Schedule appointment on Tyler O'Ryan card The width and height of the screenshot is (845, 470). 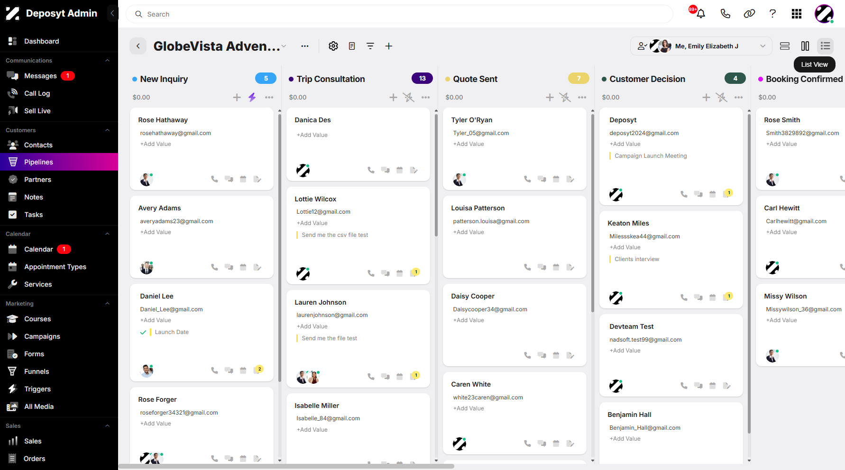coord(556,179)
